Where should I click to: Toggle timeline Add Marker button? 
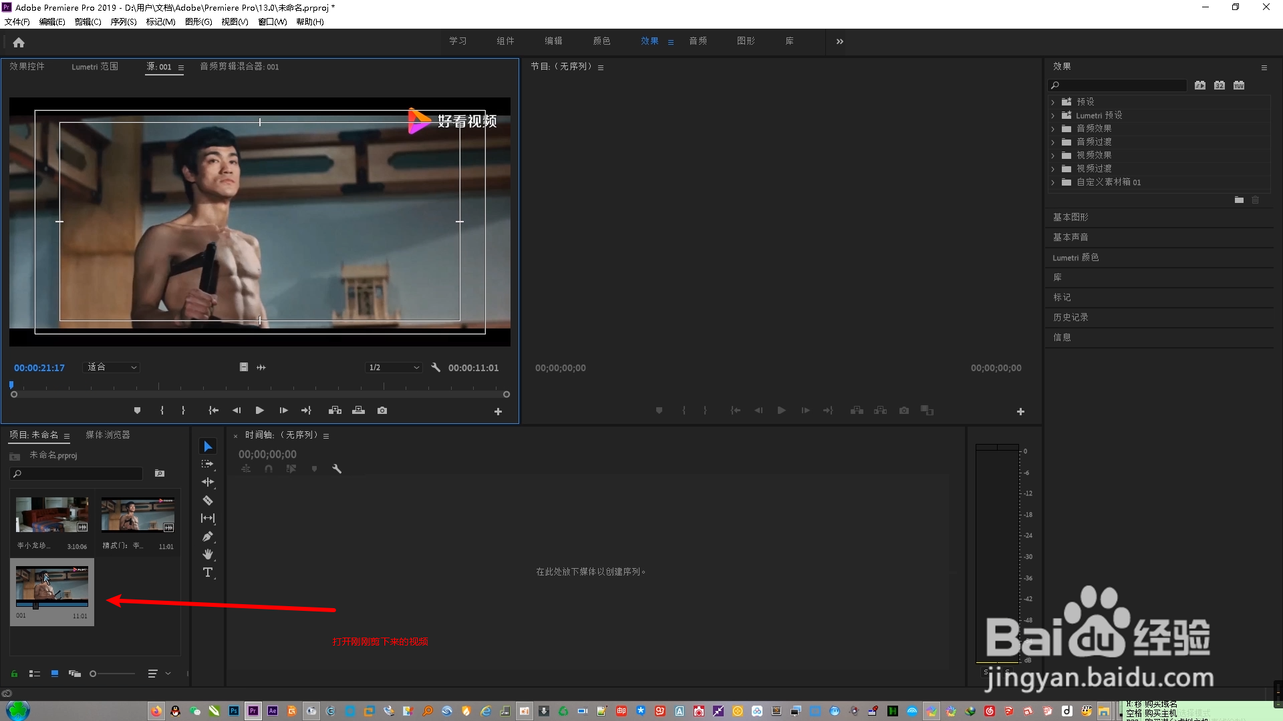click(x=315, y=469)
